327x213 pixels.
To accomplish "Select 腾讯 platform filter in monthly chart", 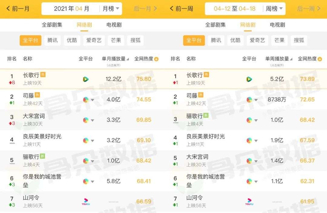I will click(x=53, y=40).
